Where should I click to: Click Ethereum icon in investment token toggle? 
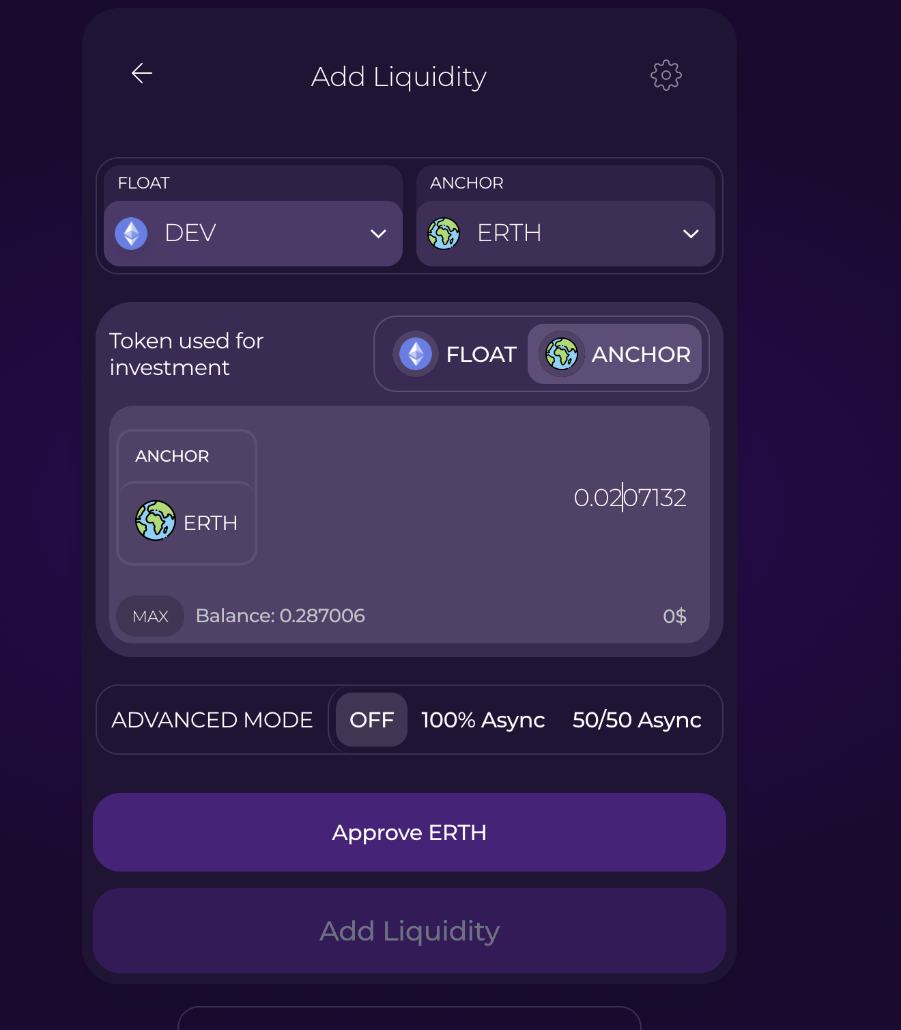416,354
